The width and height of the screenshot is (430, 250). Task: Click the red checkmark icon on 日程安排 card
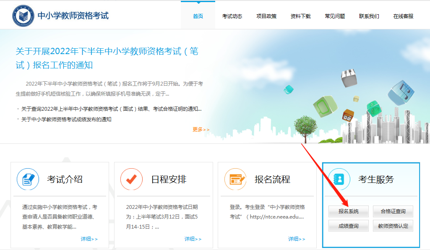(x=130, y=178)
